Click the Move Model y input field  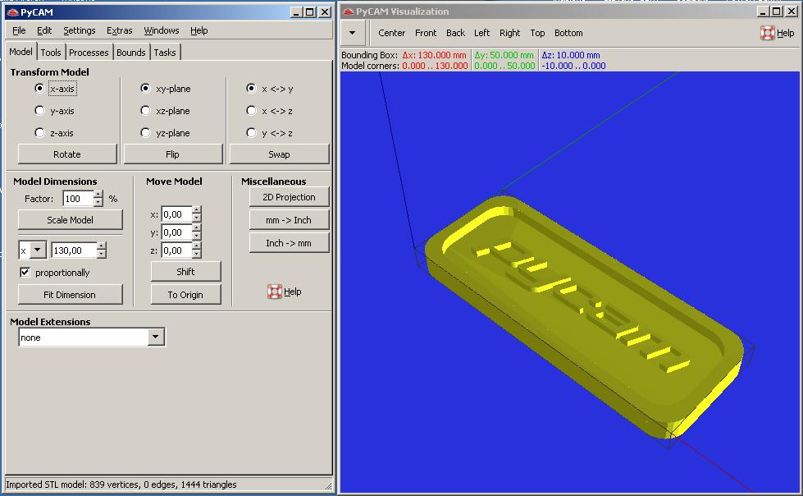tap(176, 232)
